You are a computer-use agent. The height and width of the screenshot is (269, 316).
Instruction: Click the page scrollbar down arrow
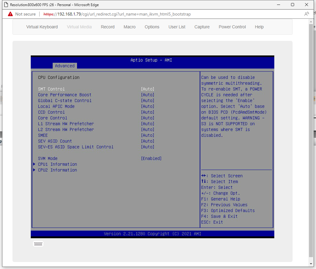[x=311, y=264]
